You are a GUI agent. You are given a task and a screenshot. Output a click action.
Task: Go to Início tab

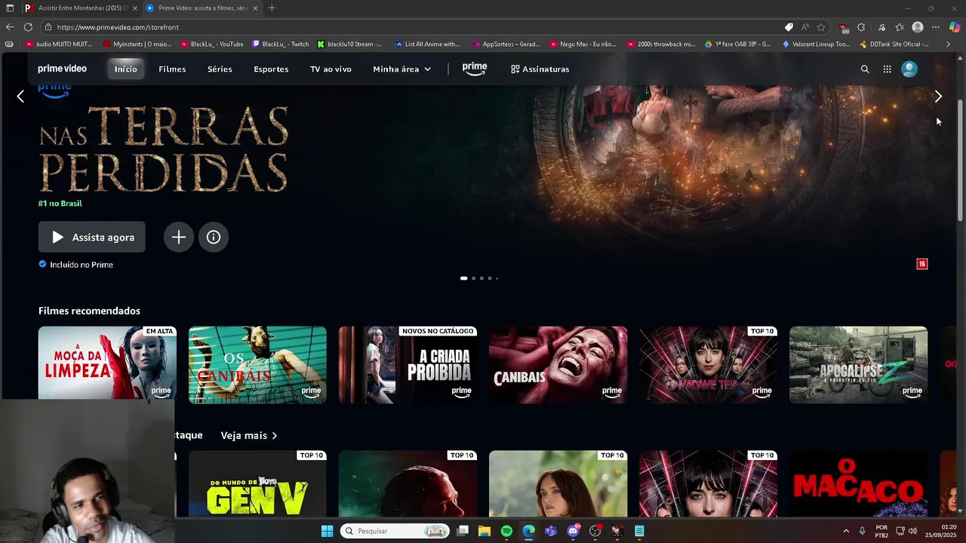pyautogui.click(x=126, y=69)
